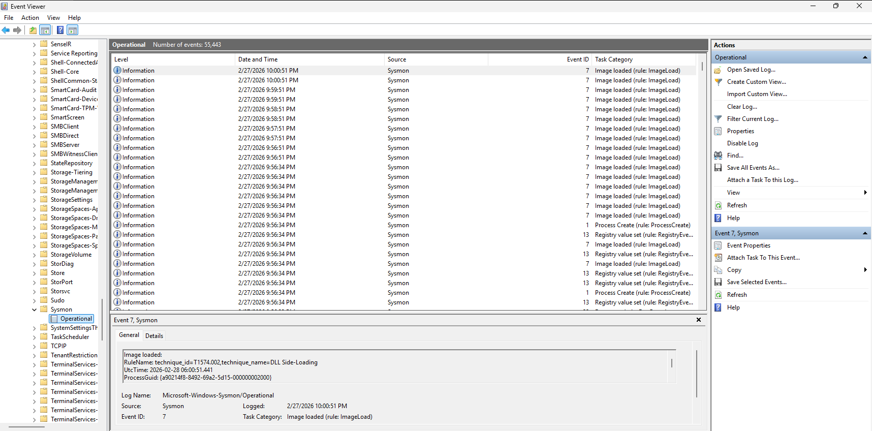Click the Filter Current Log funnel icon
Image resolution: width=872 pixels, height=431 pixels.
point(718,119)
